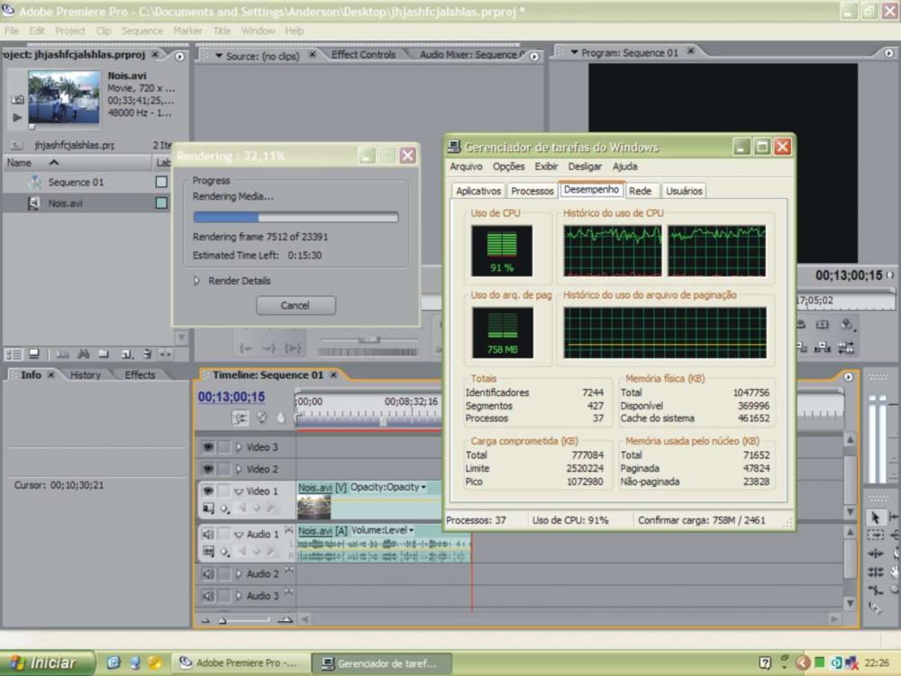This screenshot has height=676, width=901.
Task: Hide the Video 3 track output
Action: [207, 446]
